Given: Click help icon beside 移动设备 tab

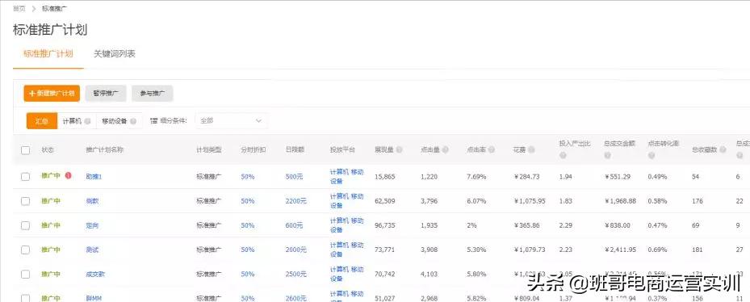Looking at the screenshot, I should (133, 121).
